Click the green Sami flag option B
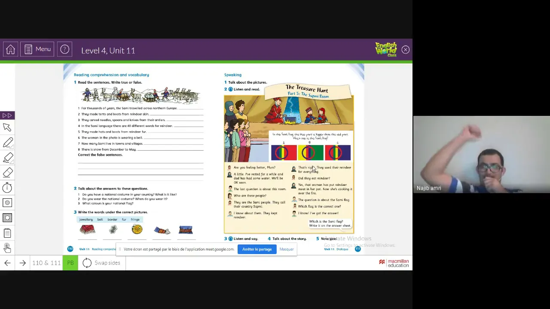The image size is (550, 309). [x=311, y=153]
